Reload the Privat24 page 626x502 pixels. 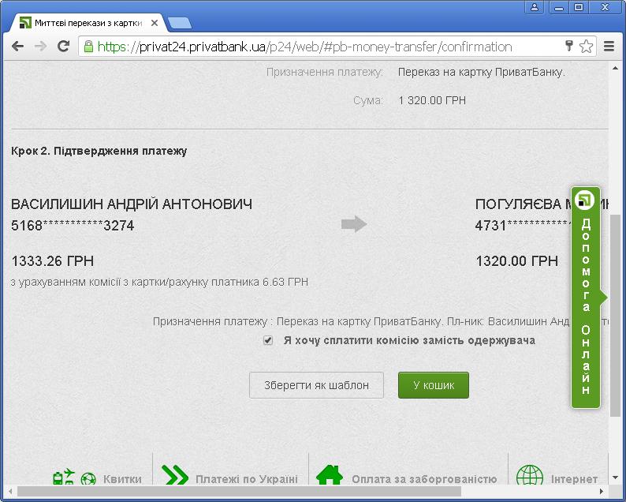63,47
